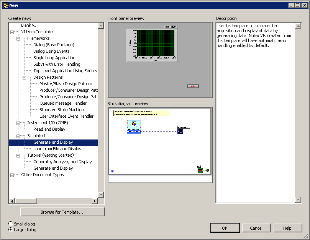This screenshot has height=240, width=310.
Task: Collapse the Frameworks tree node
Action: pos(18,39)
